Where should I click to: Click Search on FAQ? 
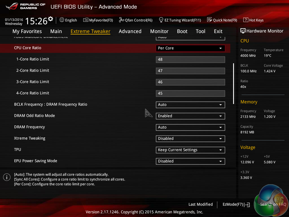point(273,205)
